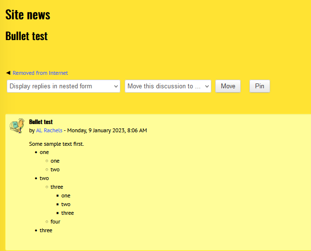The height and width of the screenshot is (251, 311).
Task: Click the circle sub-bullet item 'two'
Action: pyautogui.click(x=55, y=169)
